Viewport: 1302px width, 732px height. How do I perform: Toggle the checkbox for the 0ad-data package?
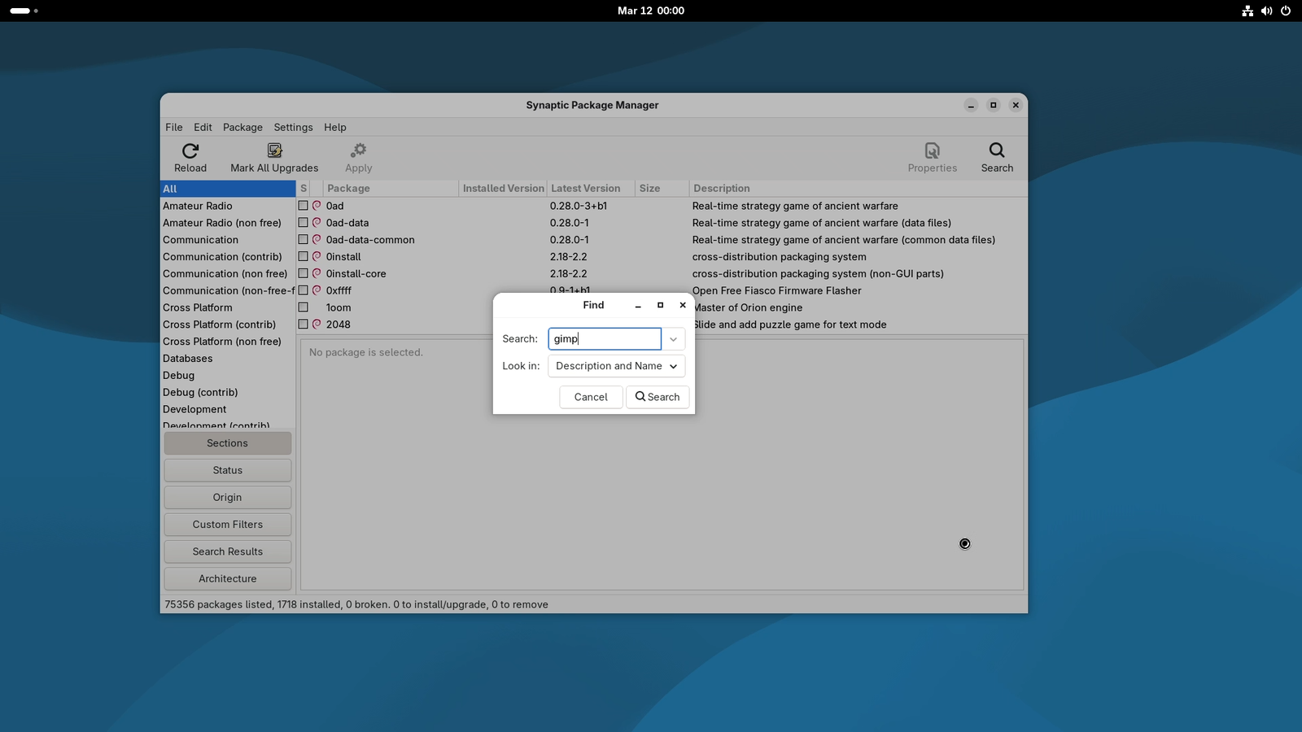[x=303, y=223]
